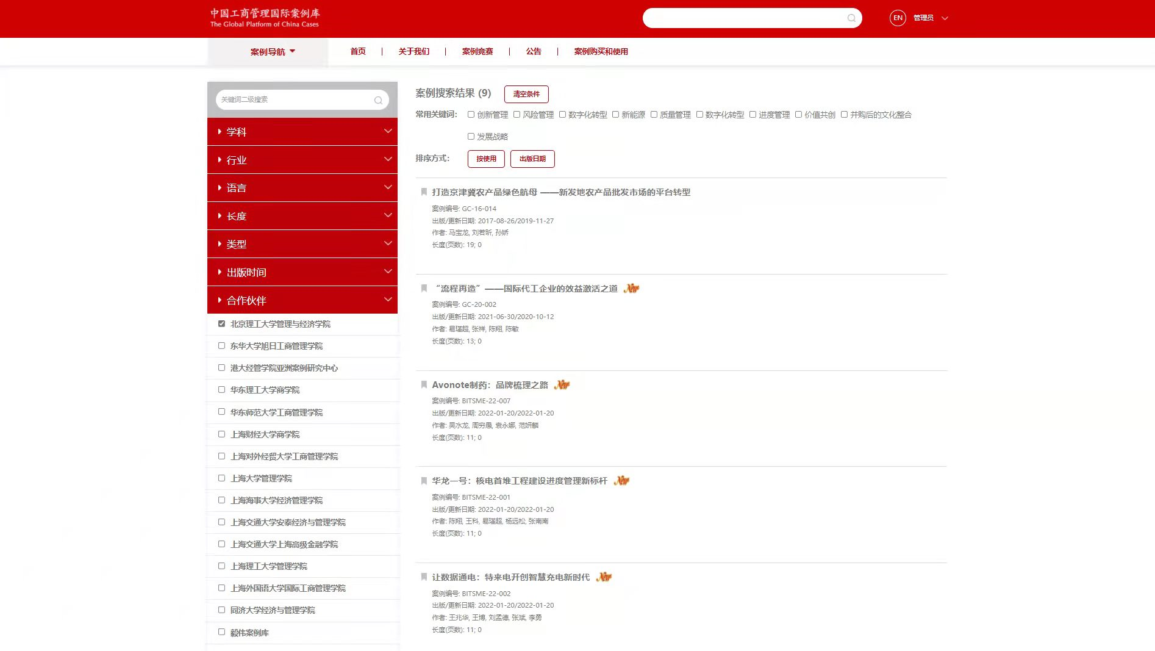Bookmark the 打造京津冀农产品绿色航母 case
This screenshot has height=651, width=1155.
(424, 192)
